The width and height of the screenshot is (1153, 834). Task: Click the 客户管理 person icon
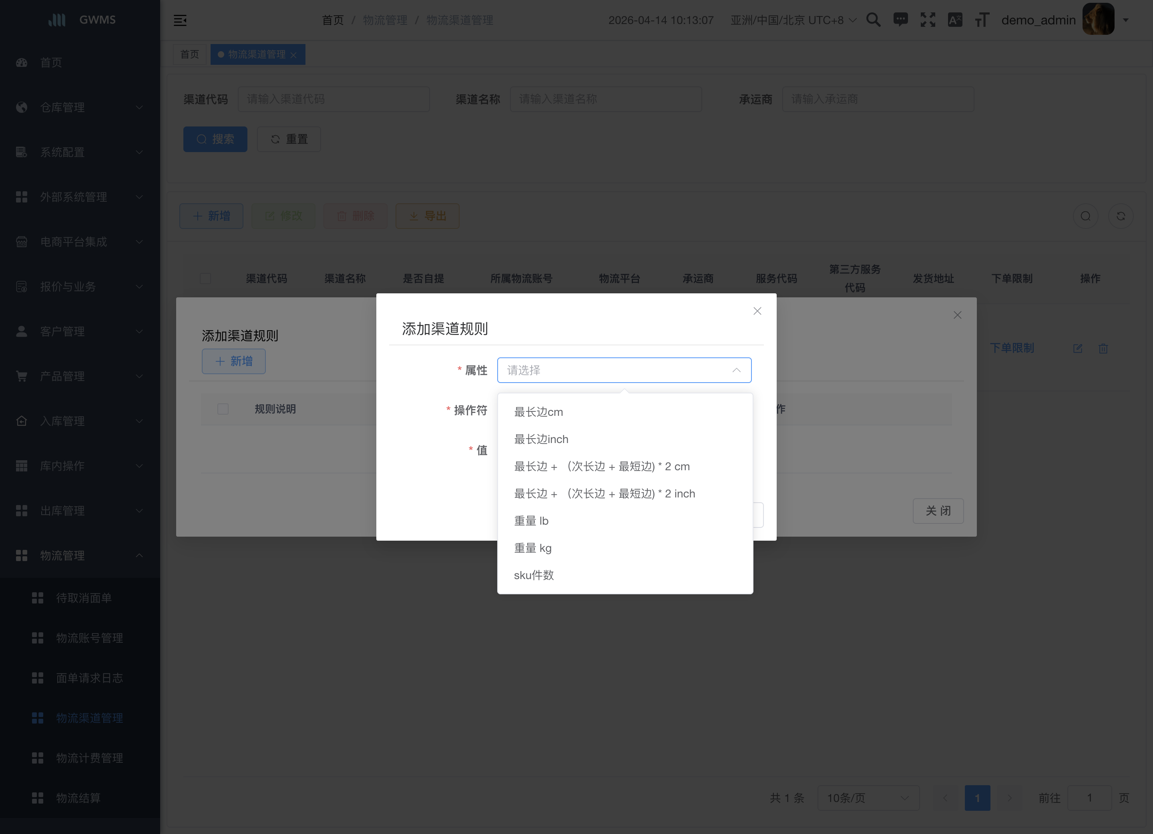pyautogui.click(x=21, y=331)
